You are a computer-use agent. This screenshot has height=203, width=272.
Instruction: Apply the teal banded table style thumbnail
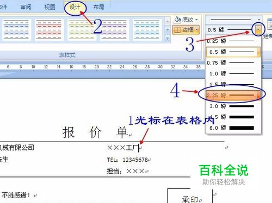(147, 30)
